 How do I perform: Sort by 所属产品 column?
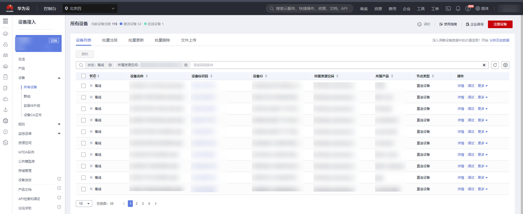point(392,76)
